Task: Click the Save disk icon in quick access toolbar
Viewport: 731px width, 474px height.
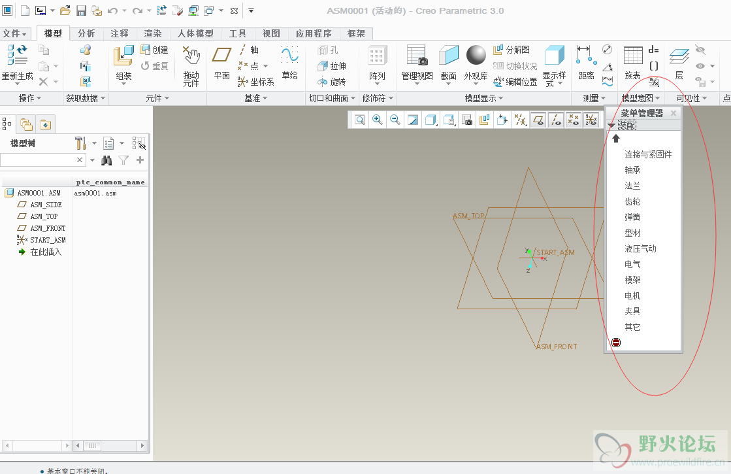Action: [81, 10]
